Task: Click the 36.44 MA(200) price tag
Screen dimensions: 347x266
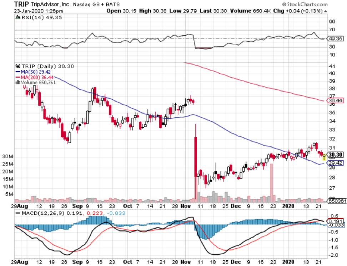Action: point(335,101)
